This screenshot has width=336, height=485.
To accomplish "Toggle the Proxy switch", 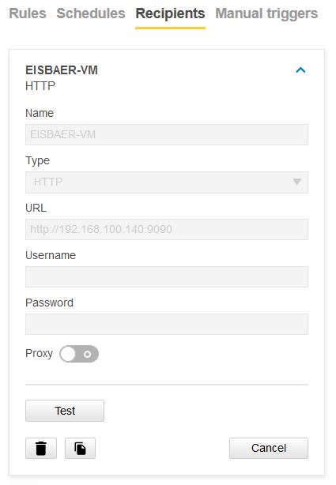I will (x=79, y=354).
